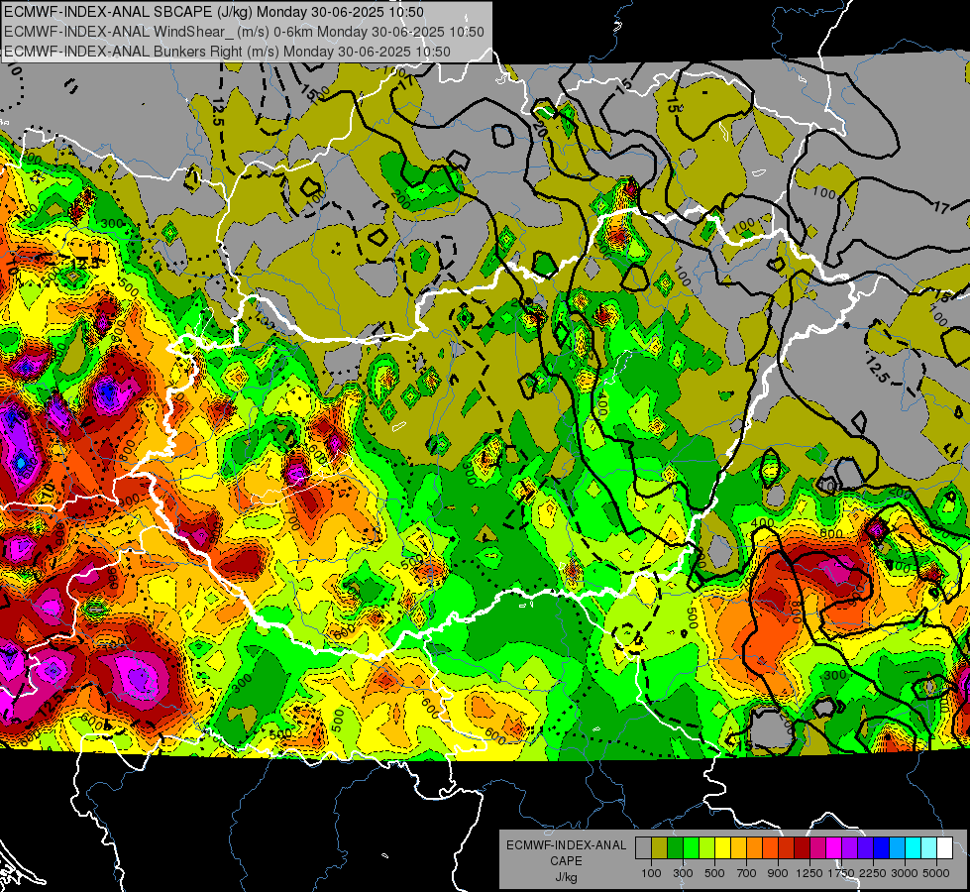Select the bright cyan legend swatch
Image resolution: width=970 pixels, height=892 pixels.
[x=914, y=848]
